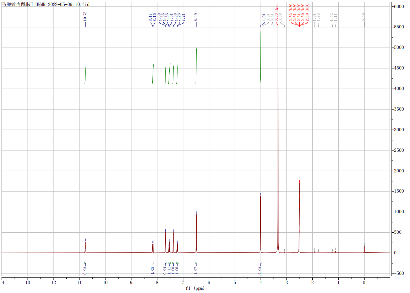Select the 9 tick label on the ppm axis
This screenshot has width=410, height=293.
pyautogui.click(x=131, y=282)
